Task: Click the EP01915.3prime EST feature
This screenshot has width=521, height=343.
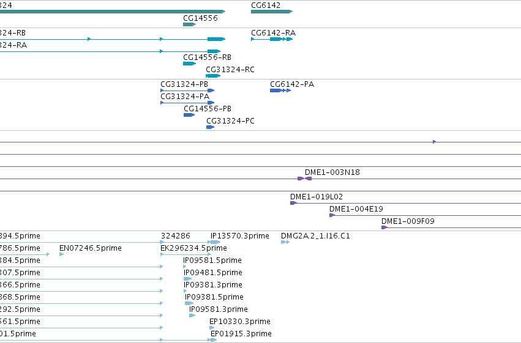Action: point(214,340)
